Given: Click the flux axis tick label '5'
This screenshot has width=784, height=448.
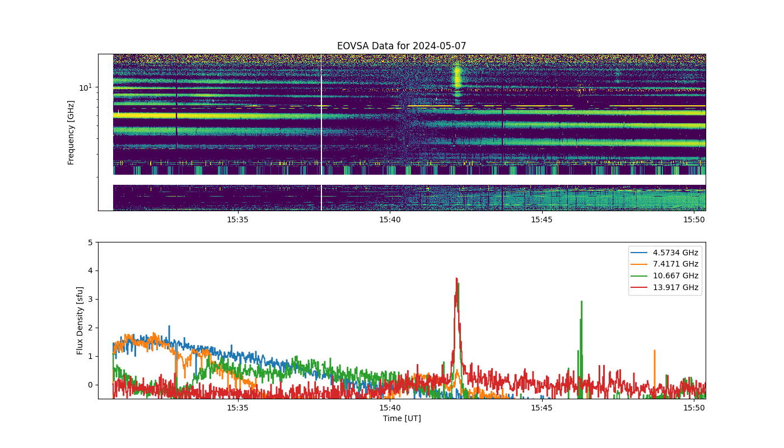Looking at the screenshot, I should [x=90, y=242].
